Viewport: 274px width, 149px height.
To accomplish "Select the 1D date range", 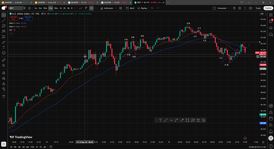I will click(11, 147).
